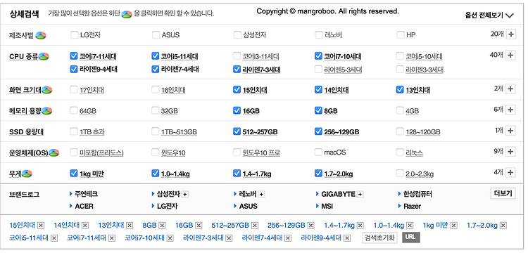Screen dimensions: 528x253
Task: Remove the 코어i7-10세대 filter tag
Action: tap(170, 238)
